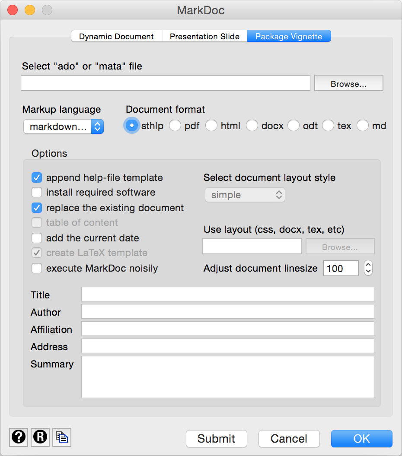Click the Cancel button
The height and width of the screenshot is (456, 402).
[289, 439]
